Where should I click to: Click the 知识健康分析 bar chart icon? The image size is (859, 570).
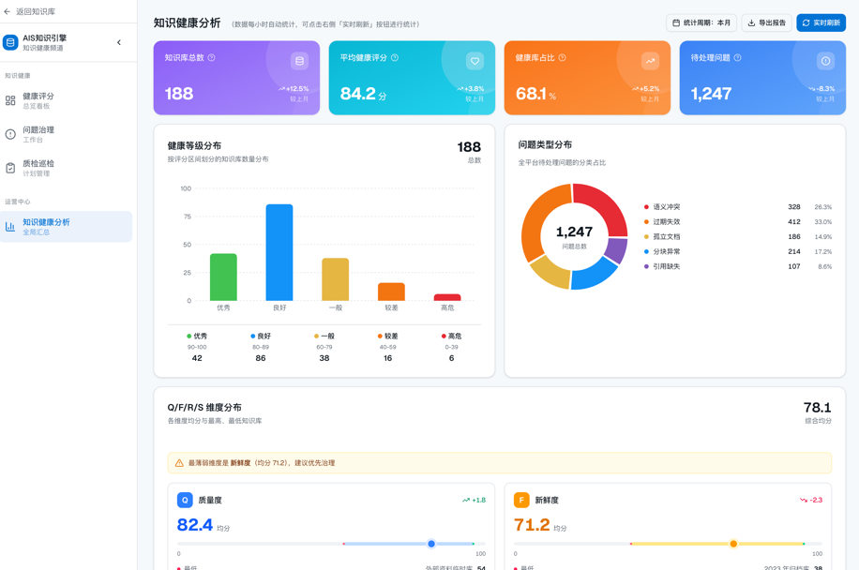tap(10, 226)
